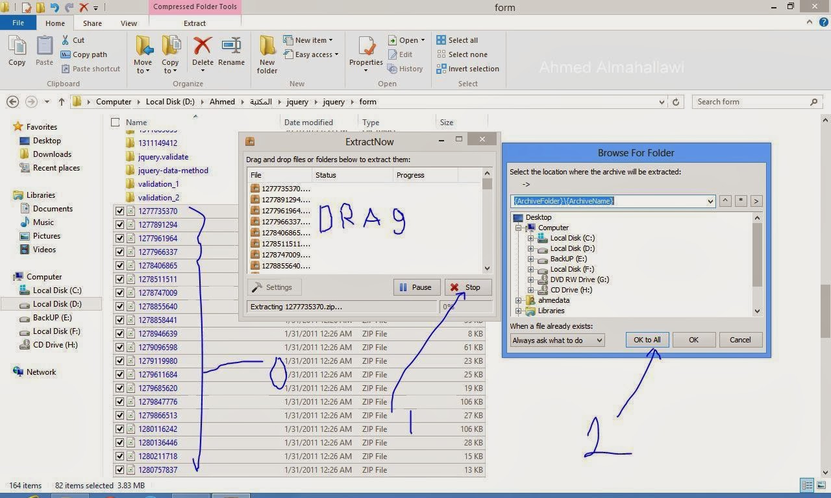Switch to the Home ribbon tab
This screenshot has width=831, height=498.
pyautogui.click(x=55, y=23)
